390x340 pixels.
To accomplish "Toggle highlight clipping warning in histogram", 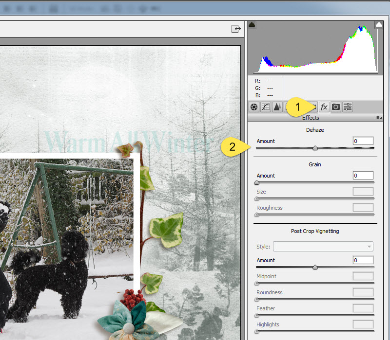I will (x=379, y=25).
